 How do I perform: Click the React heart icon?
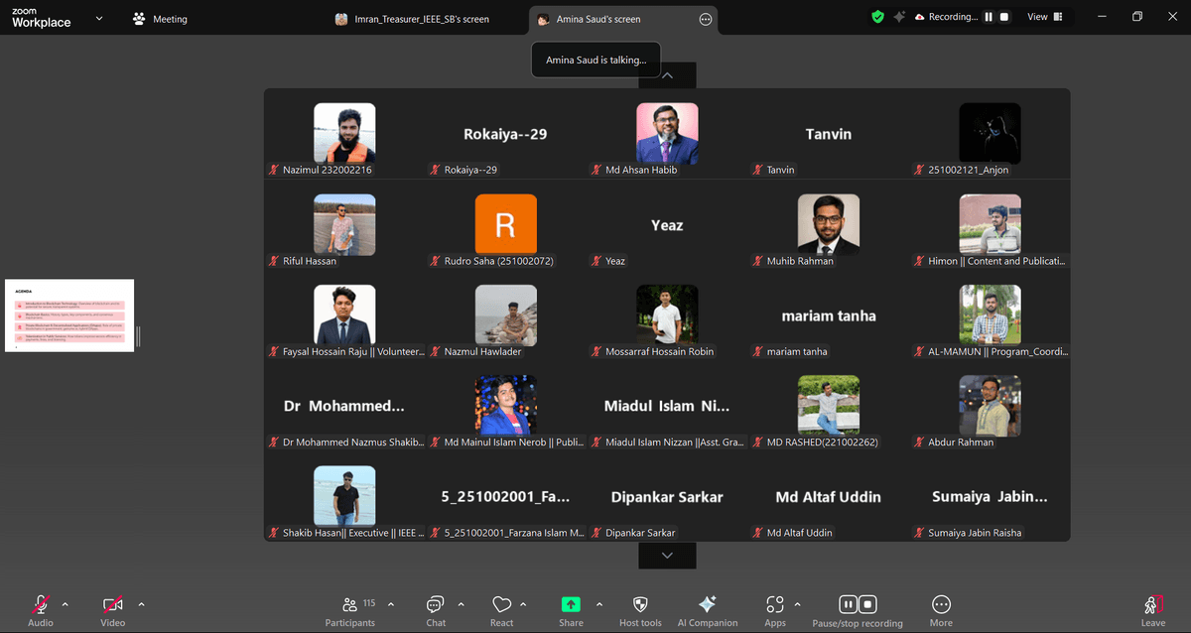click(501, 604)
